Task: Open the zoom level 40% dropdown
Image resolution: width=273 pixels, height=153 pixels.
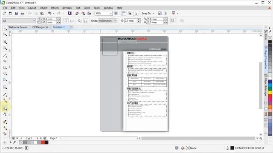Action: pos(110,13)
